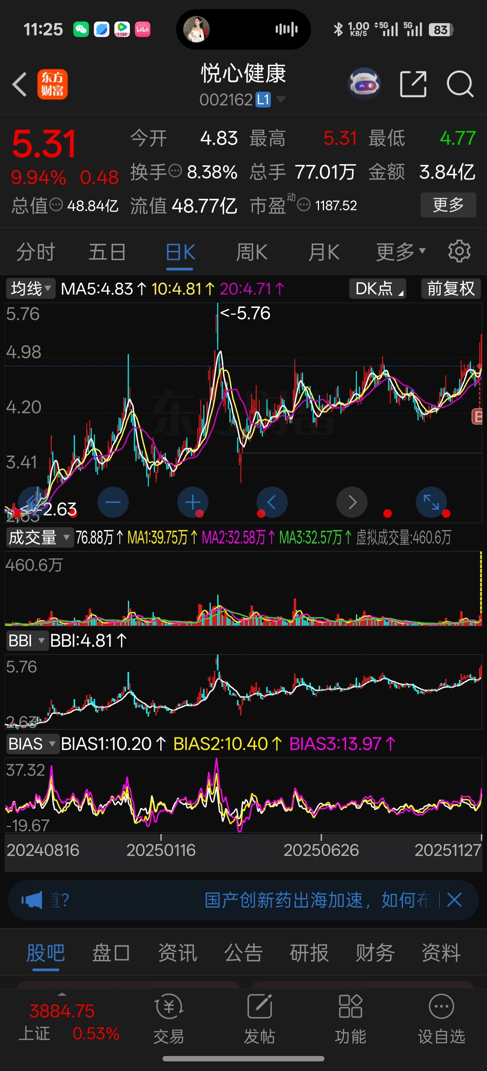Viewport: 487px width, 1071px height.
Task: Tap the audio call pill in status bar
Action: coord(243,30)
